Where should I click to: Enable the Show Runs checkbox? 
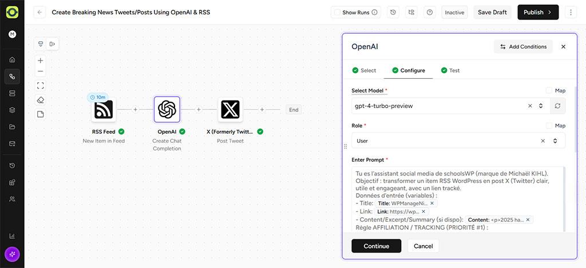tap(337, 13)
